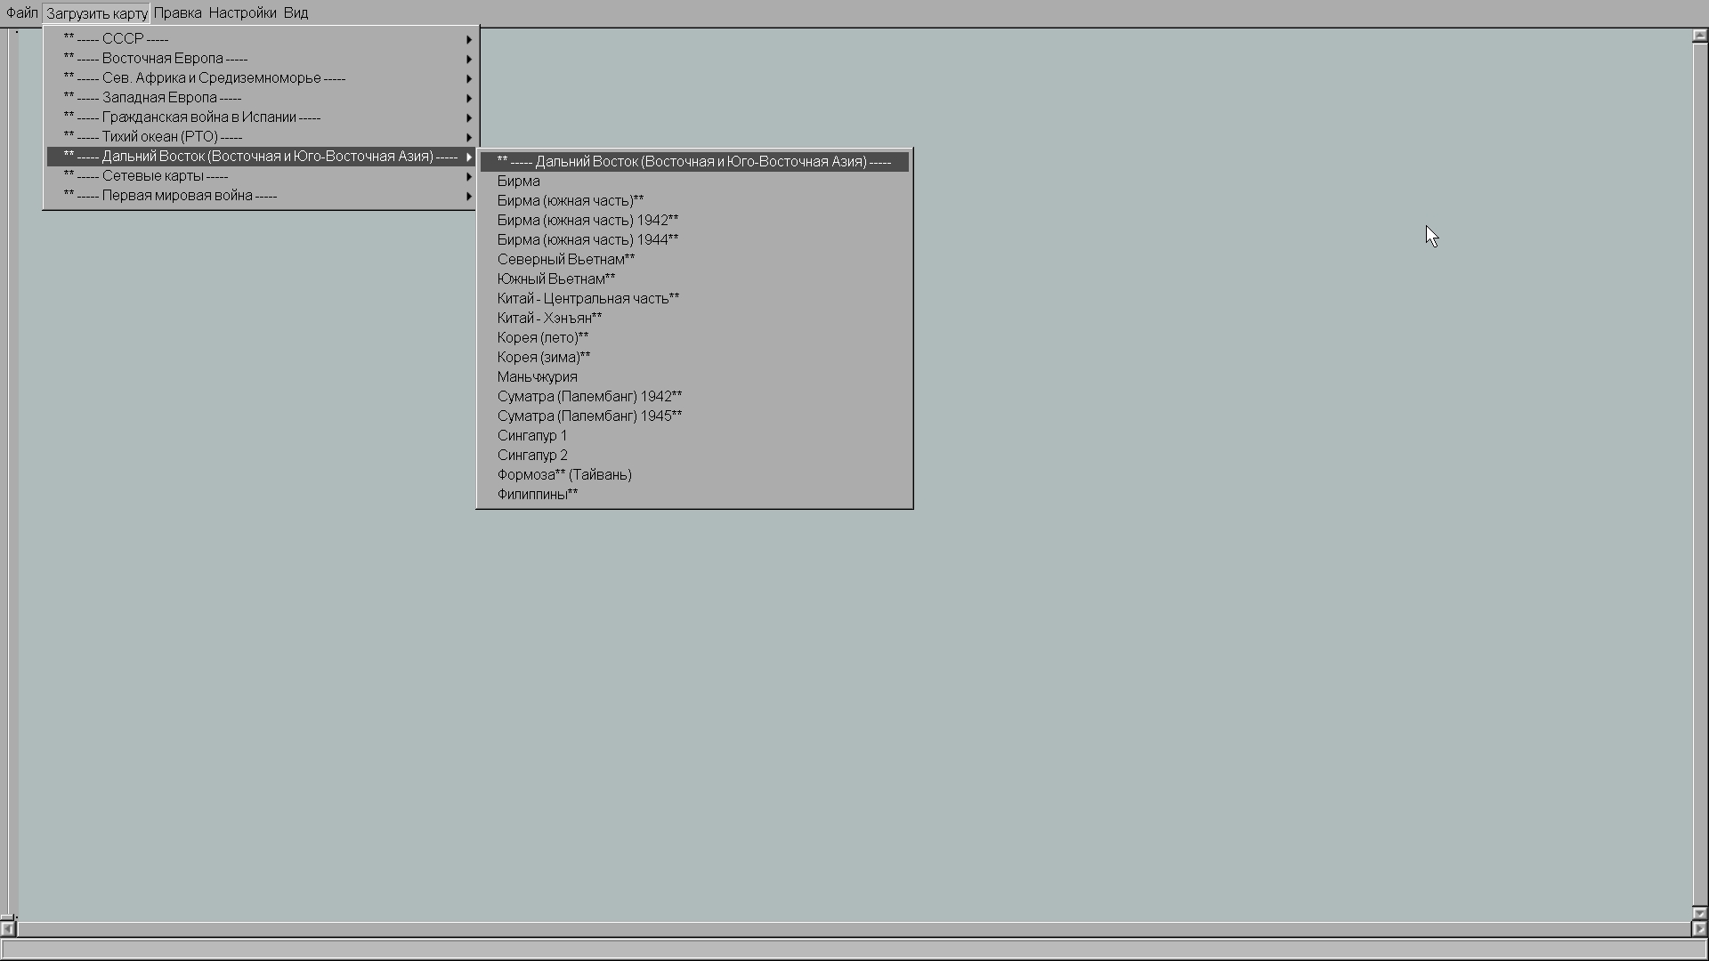
Task: Load the Бирма map
Action: pyautogui.click(x=519, y=182)
